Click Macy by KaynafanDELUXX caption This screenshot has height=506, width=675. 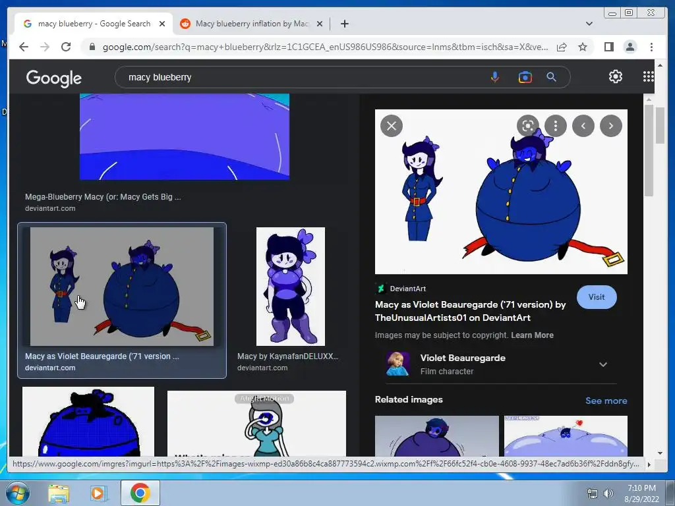[287, 356]
